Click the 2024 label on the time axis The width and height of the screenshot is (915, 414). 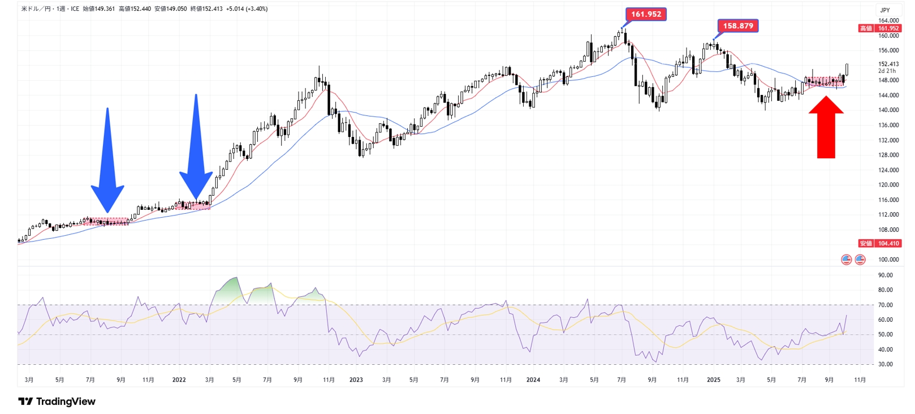click(x=533, y=380)
